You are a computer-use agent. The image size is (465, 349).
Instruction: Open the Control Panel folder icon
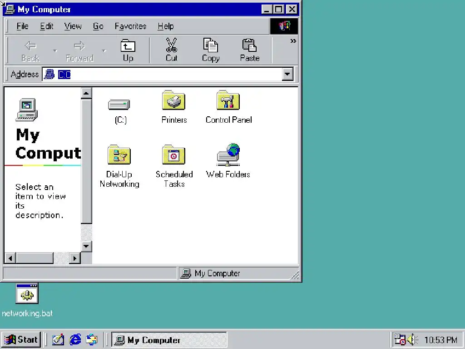[228, 100]
